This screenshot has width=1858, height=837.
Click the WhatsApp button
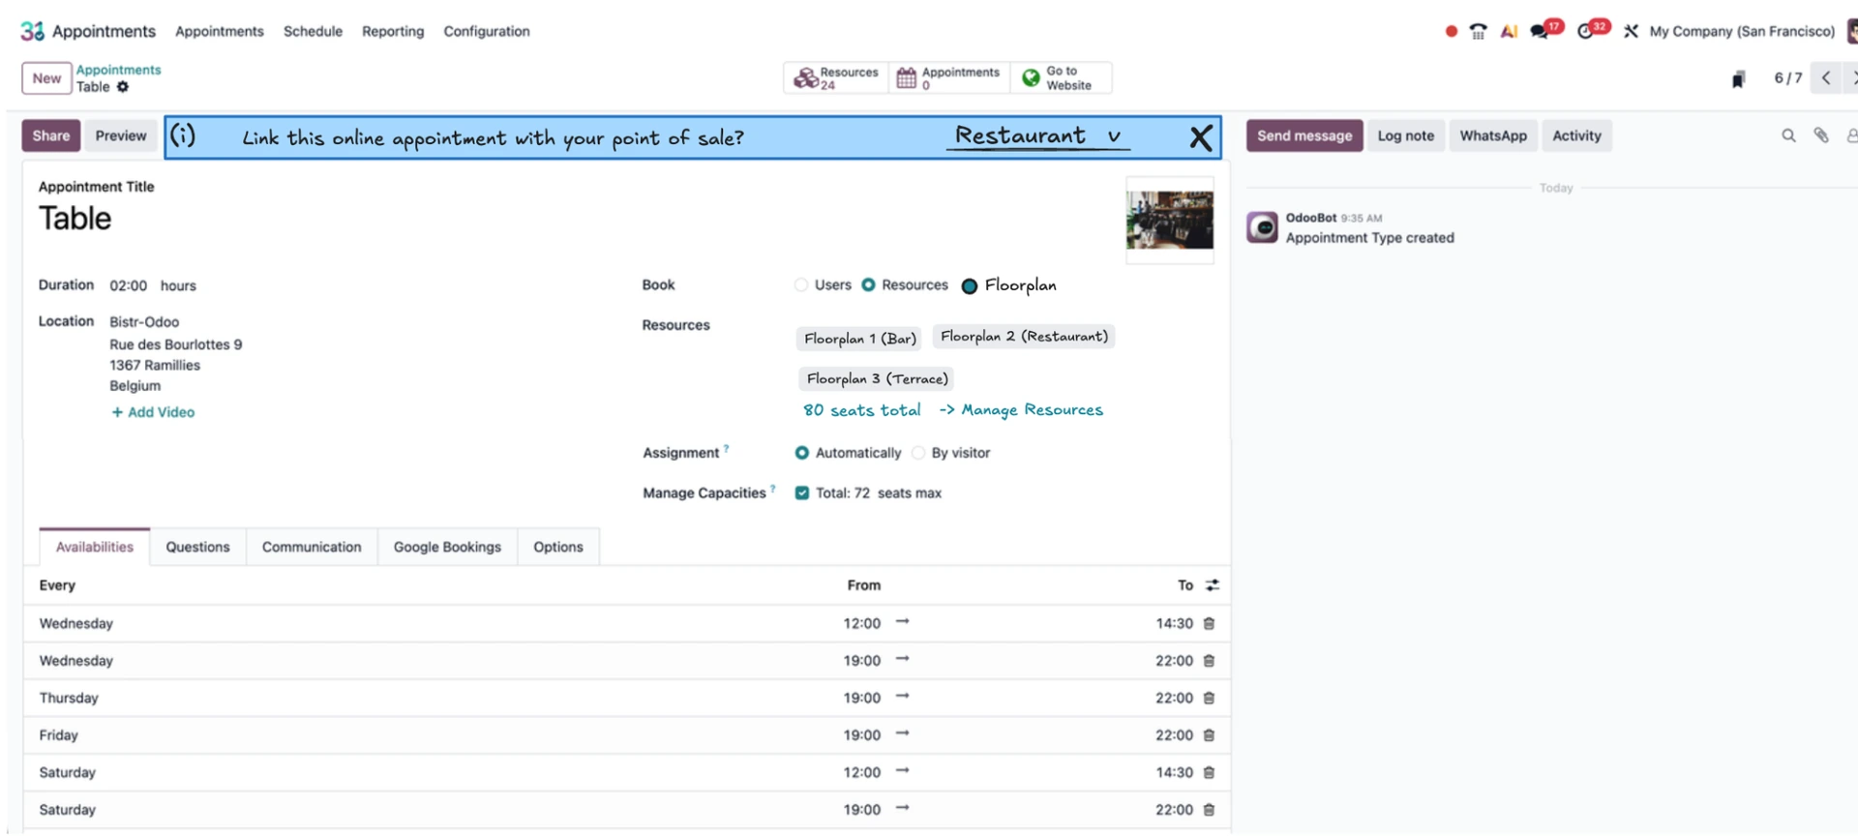tap(1493, 136)
